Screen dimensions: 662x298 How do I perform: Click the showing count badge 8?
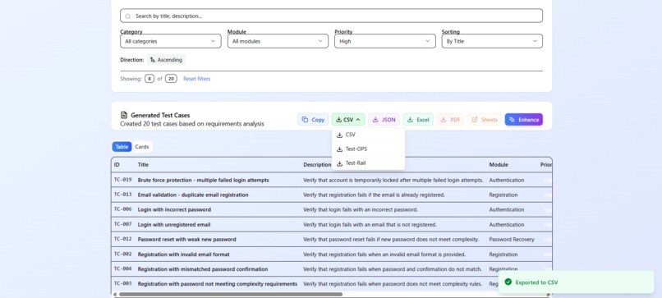149,79
